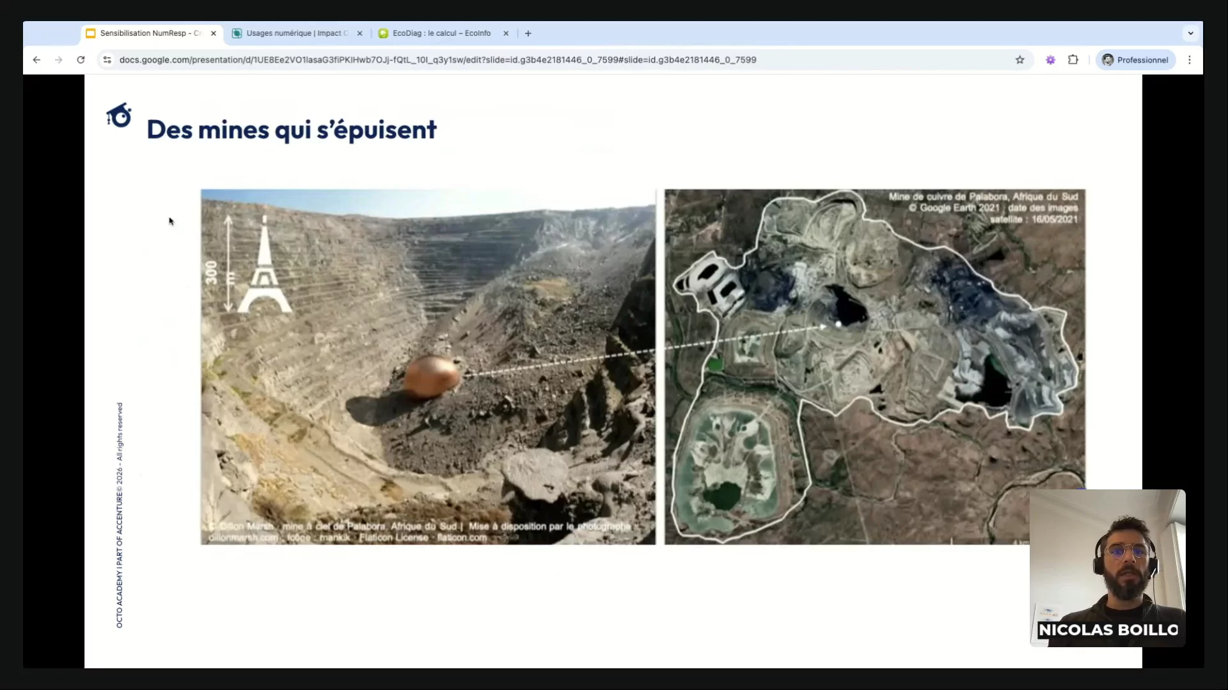
Task: Open a new browser tab
Action: [x=528, y=33]
